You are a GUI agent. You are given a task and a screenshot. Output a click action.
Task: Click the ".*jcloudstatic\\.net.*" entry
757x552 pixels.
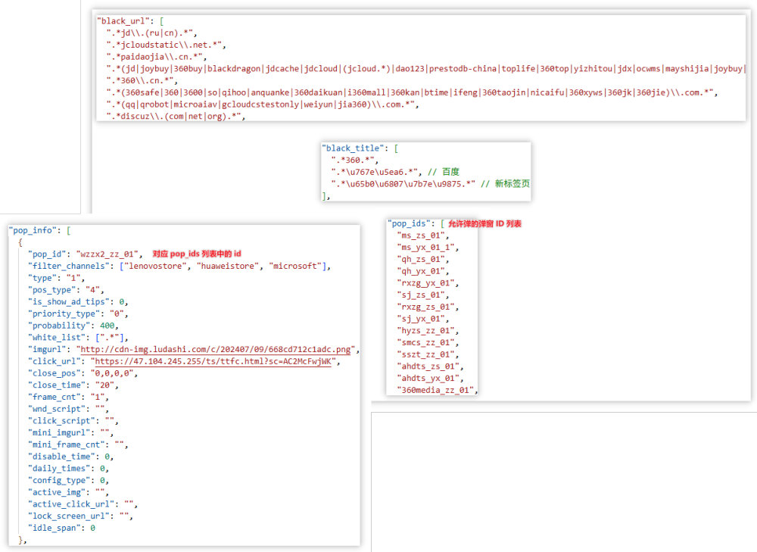[x=164, y=45]
